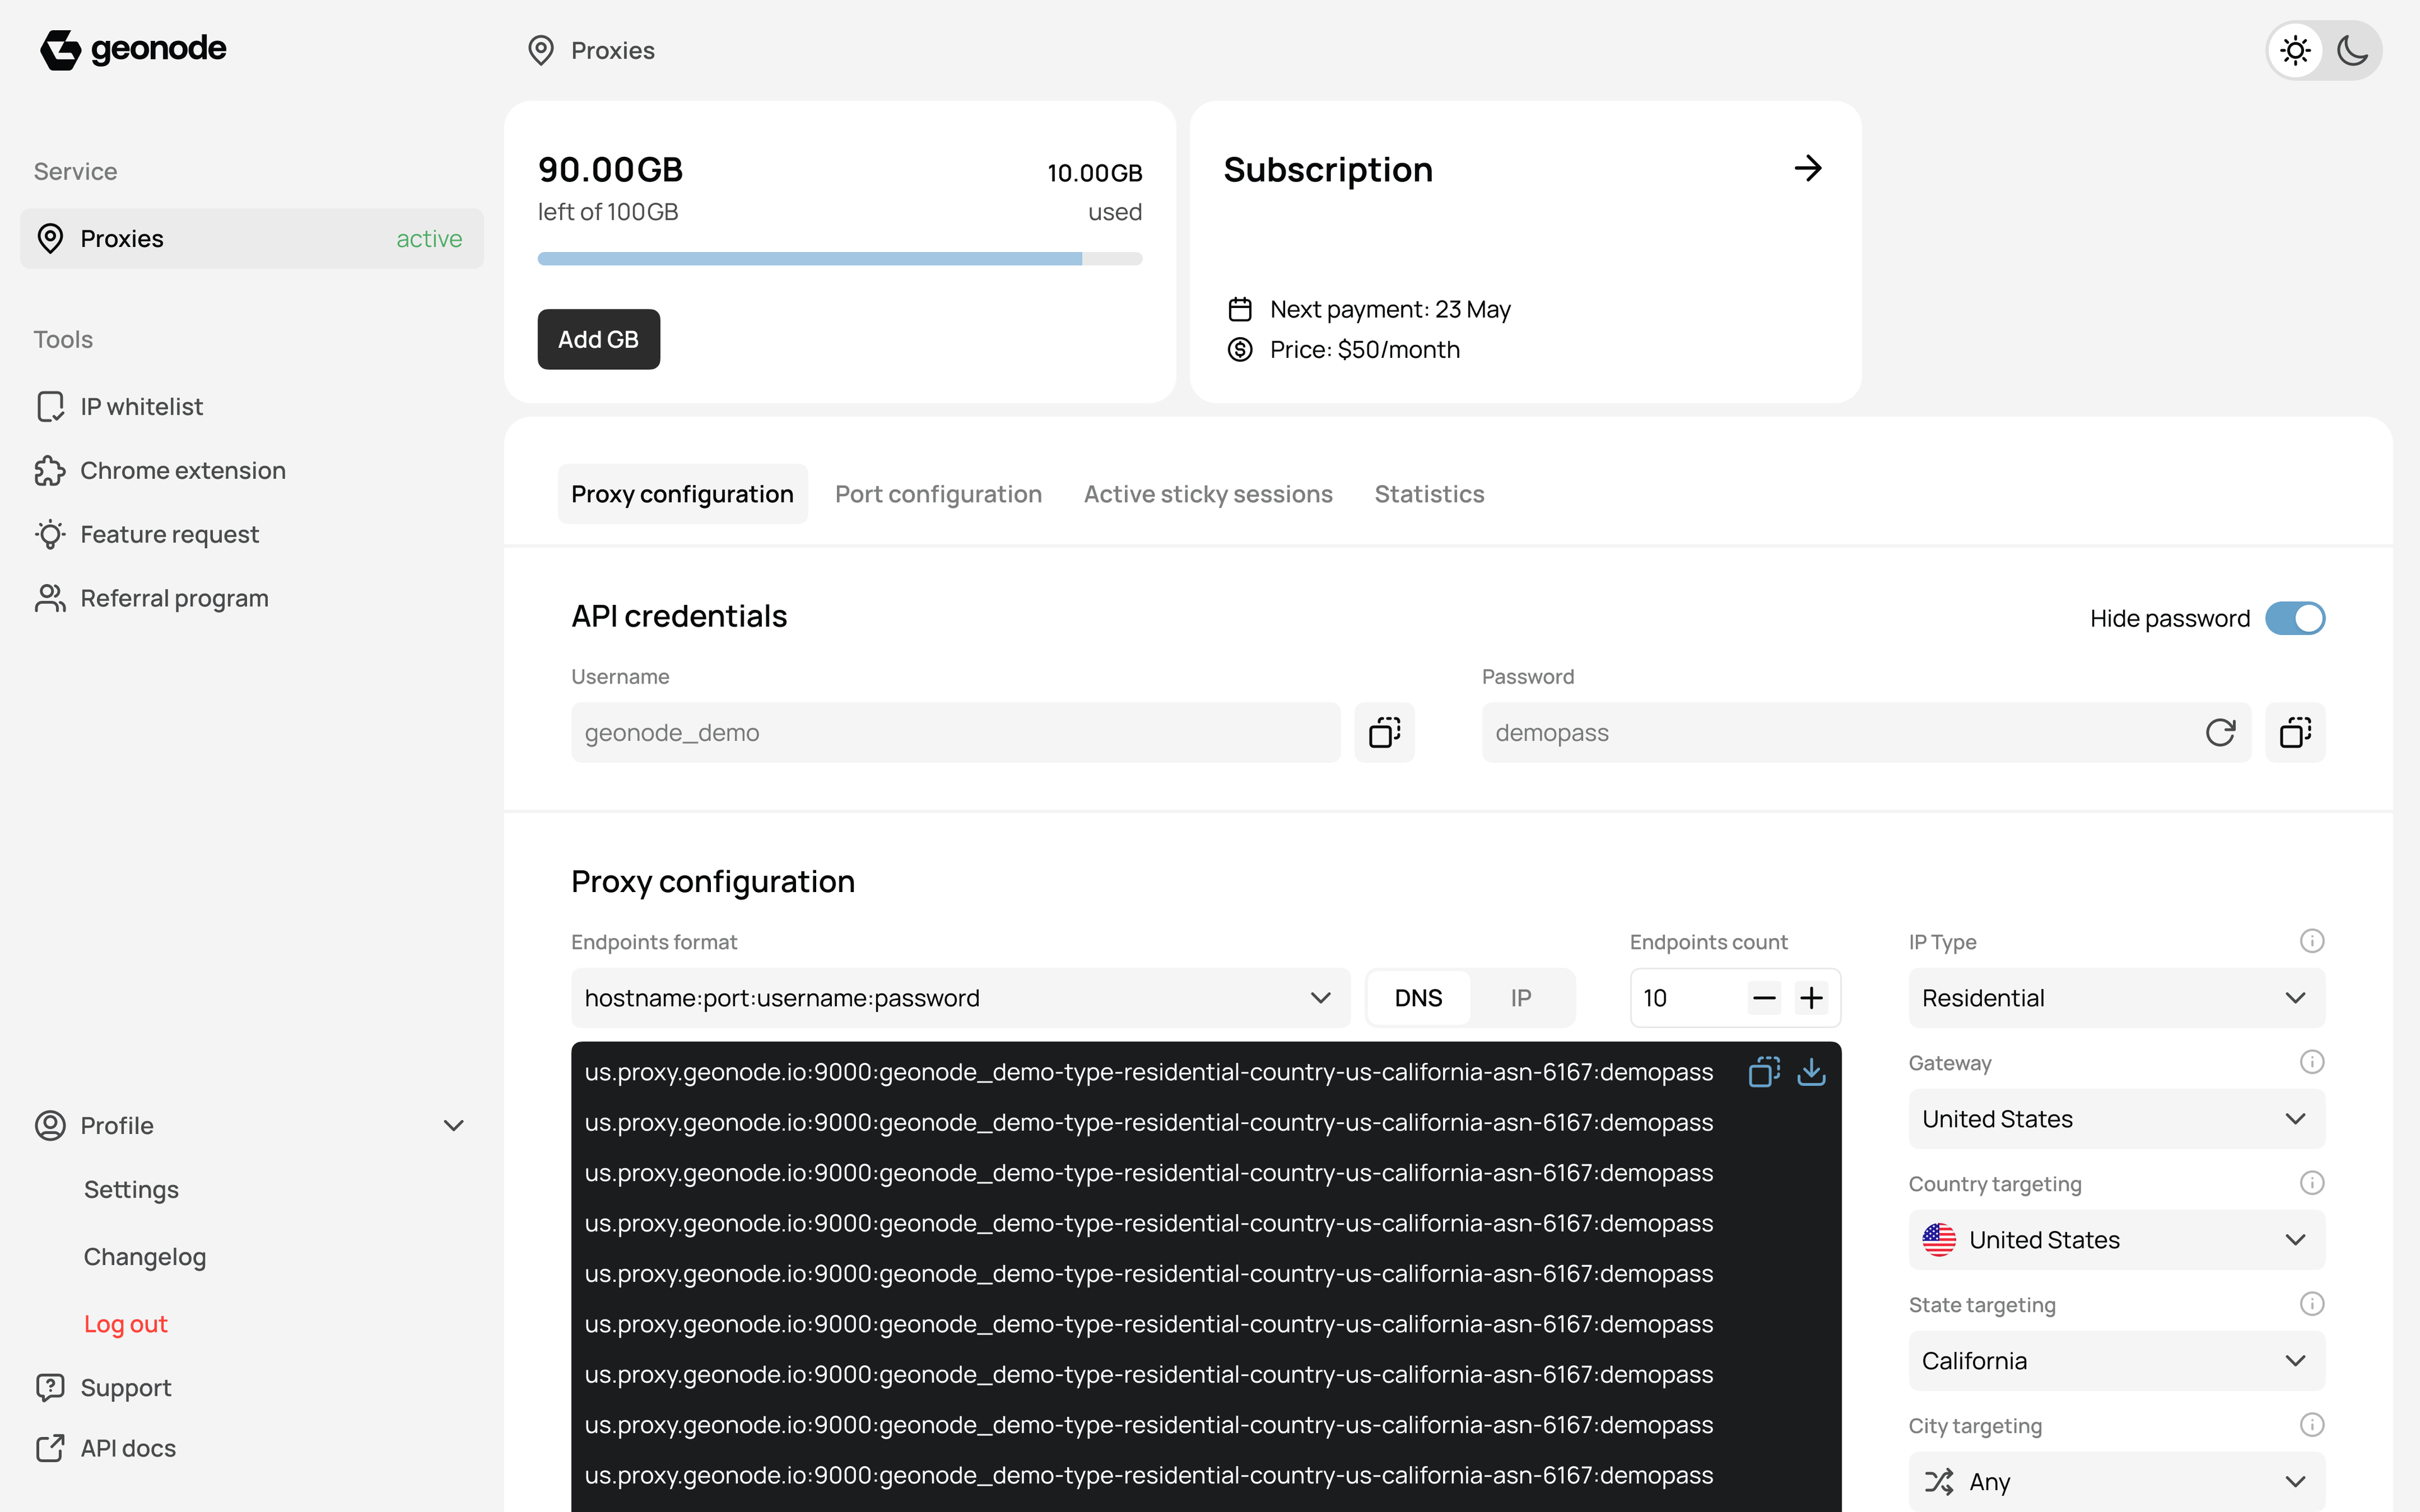The width and height of the screenshot is (2420, 1512).
Task: Disable the Hide password toggle
Action: (2295, 618)
